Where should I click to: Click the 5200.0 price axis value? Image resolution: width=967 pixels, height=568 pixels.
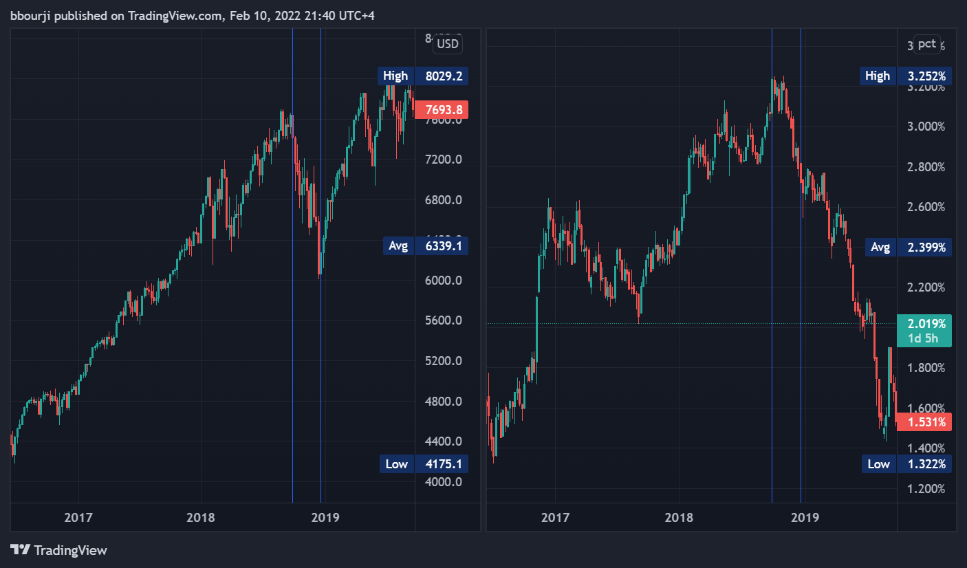pyautogui.click(x=443, y=361)
